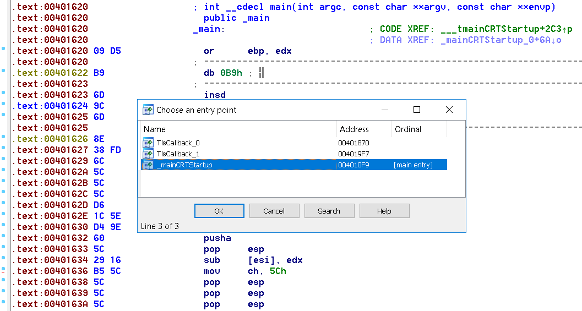Close the Choose an entry point dialog
This screenshot has width=582, height=311.
[449, 110]
